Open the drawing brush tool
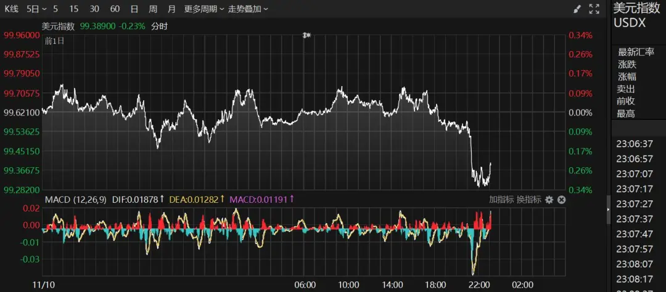 (577, 9)
